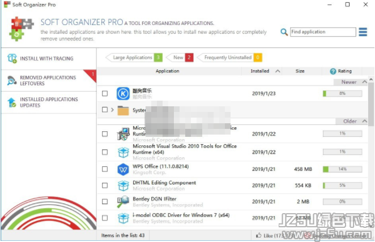
Task: Click the Rating help question mark icon
Action: point(333,71)
